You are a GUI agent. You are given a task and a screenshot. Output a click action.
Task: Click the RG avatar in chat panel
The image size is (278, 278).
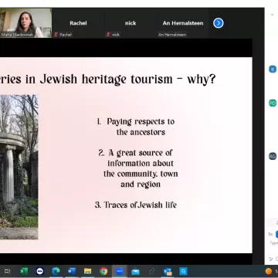pos(273,156)
